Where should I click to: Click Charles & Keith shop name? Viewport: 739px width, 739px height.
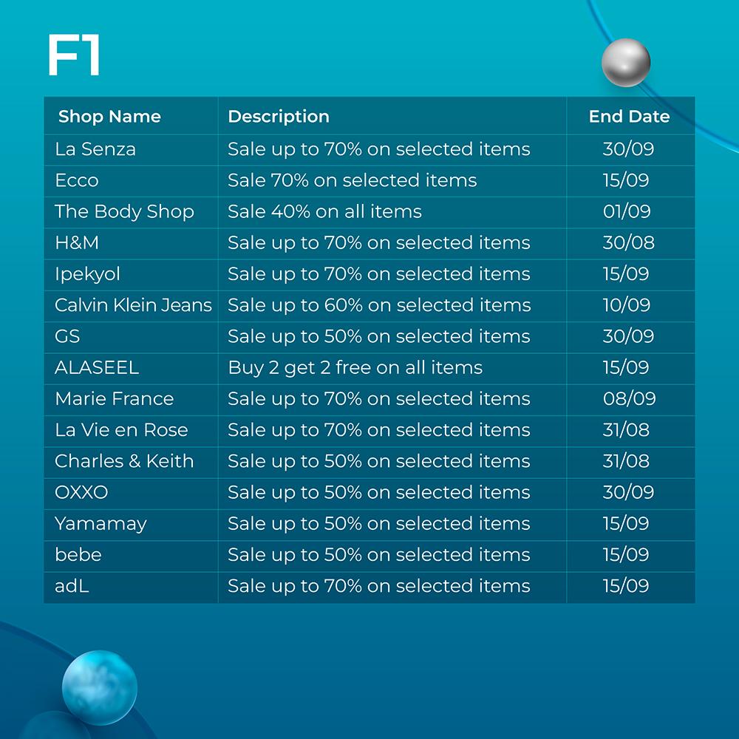pos(124,461)
